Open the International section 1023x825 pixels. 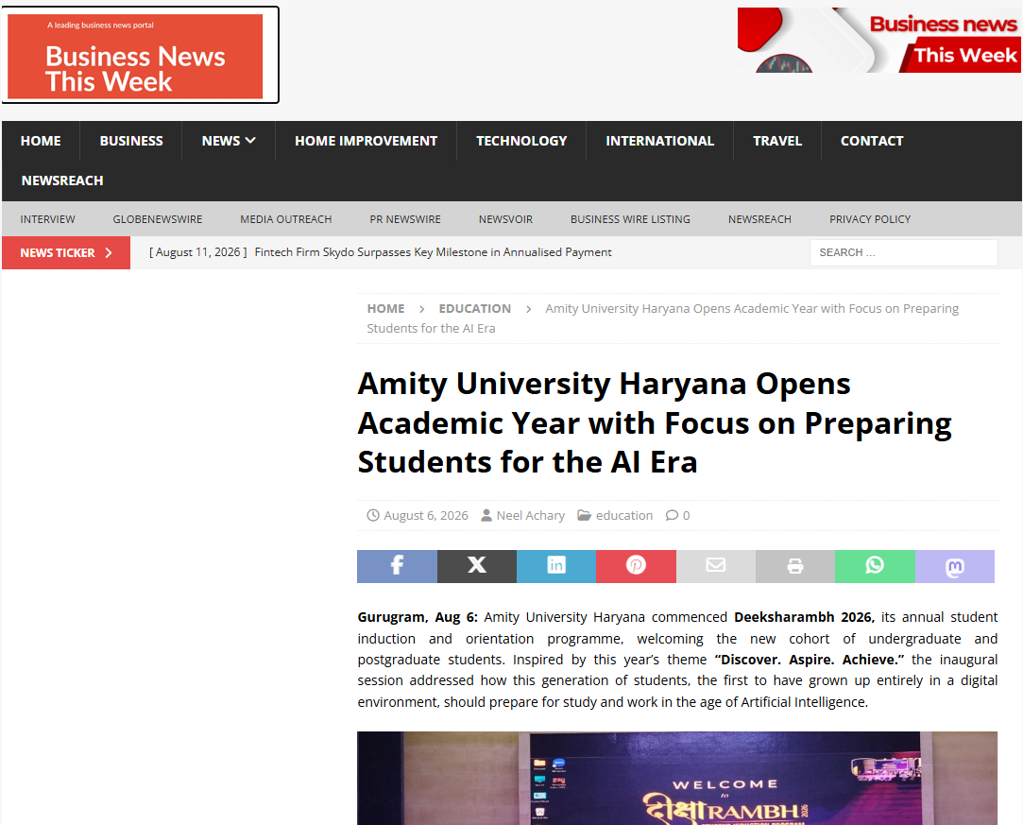[x=659, y=141]
